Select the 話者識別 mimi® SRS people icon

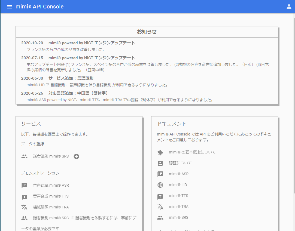pyautogui.click(x=25, y=156)
